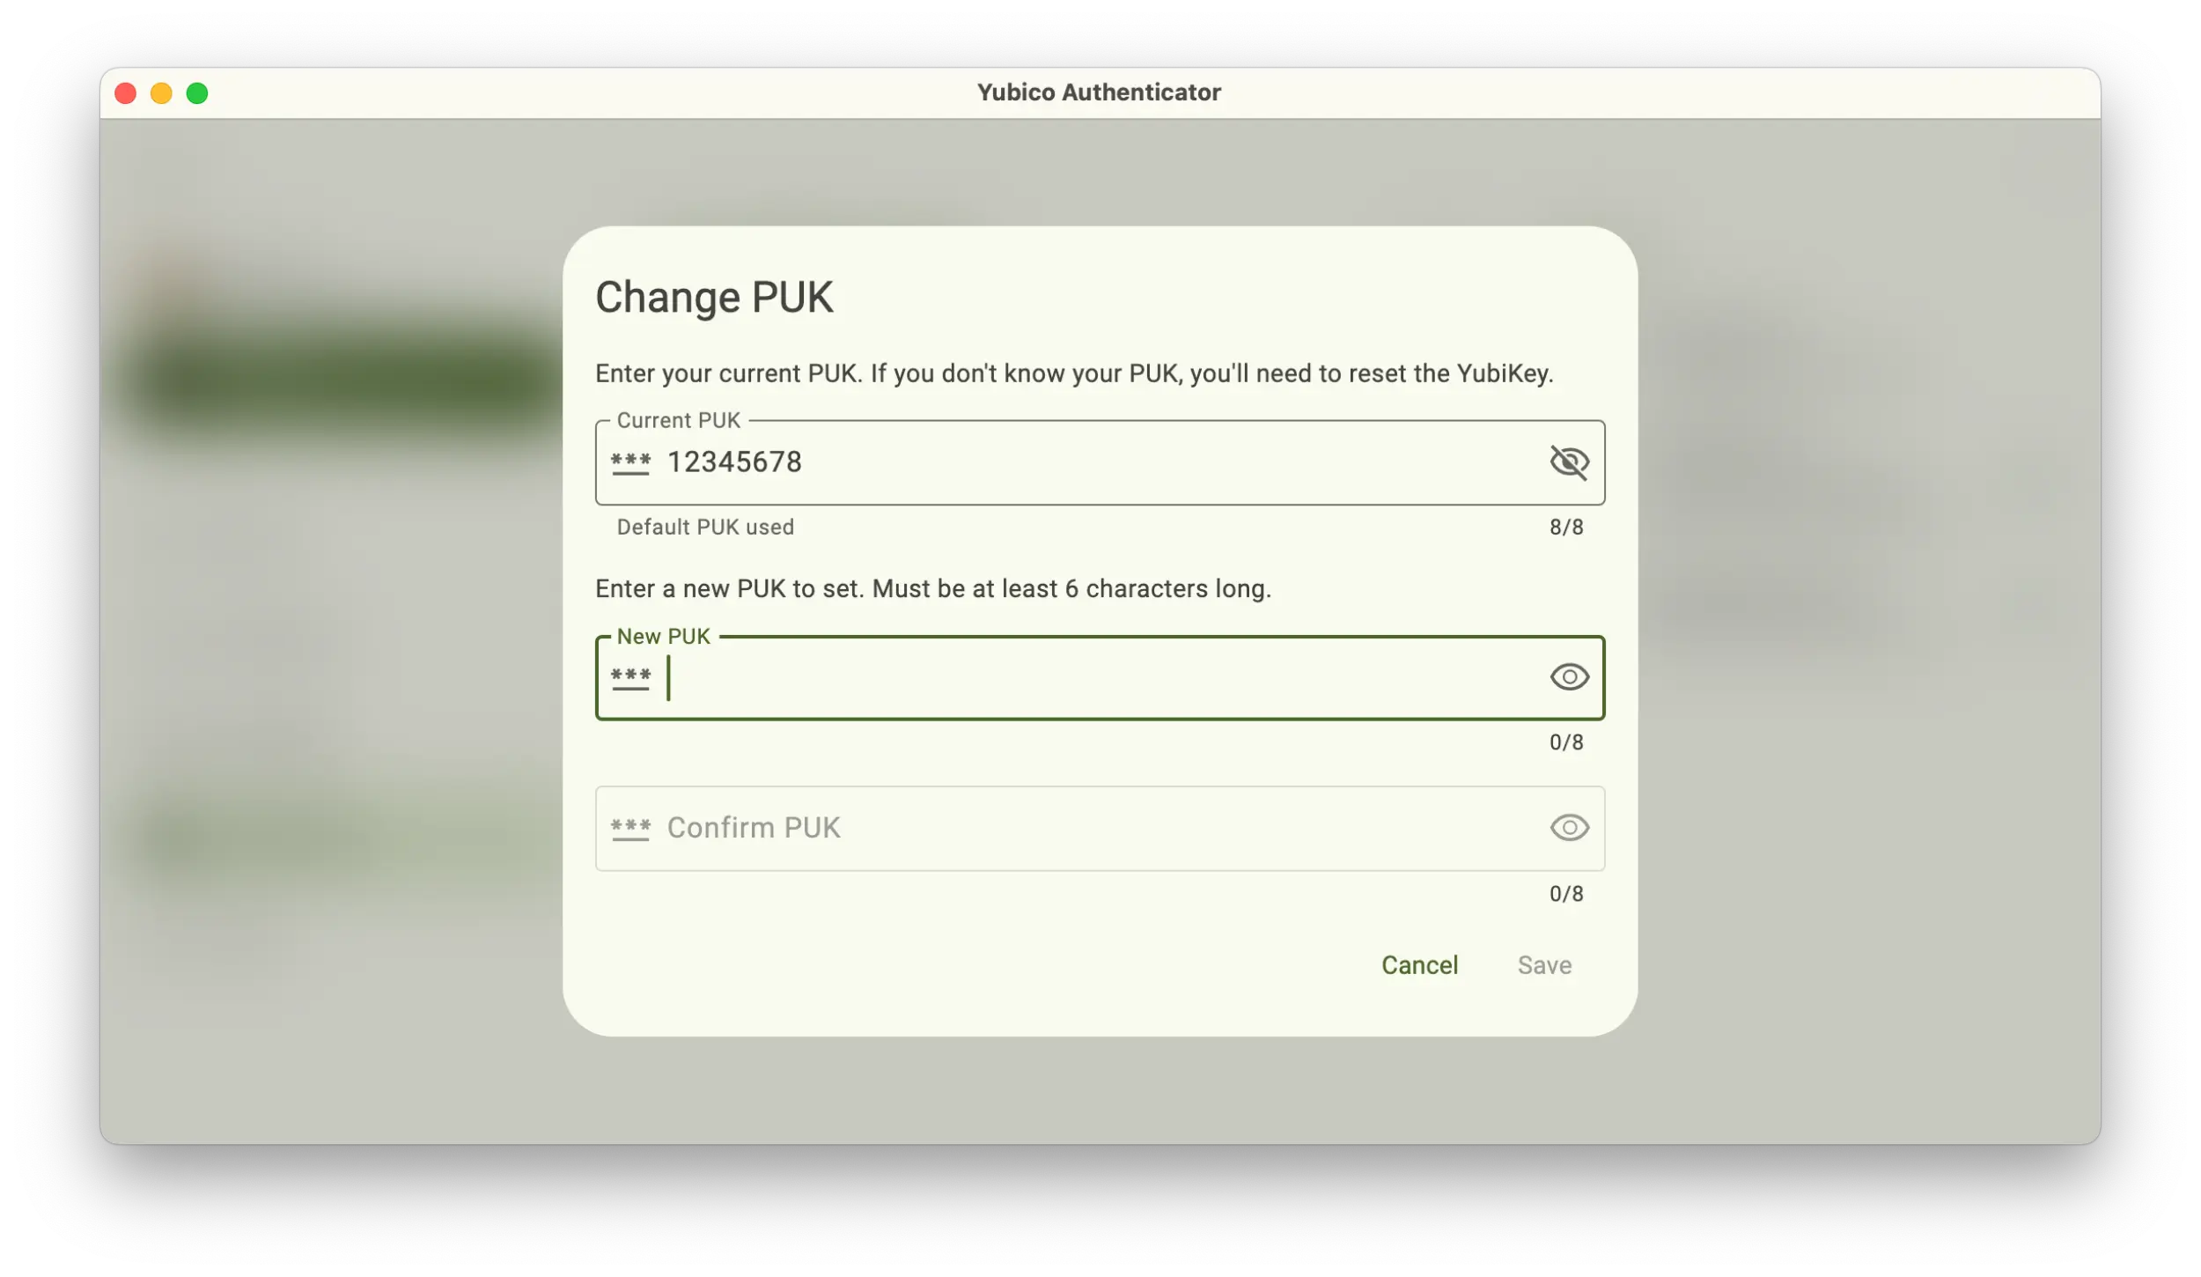Click the eye icon beside Confirm PUK
2201x1277 pixels.
(x=1570, y=828)
